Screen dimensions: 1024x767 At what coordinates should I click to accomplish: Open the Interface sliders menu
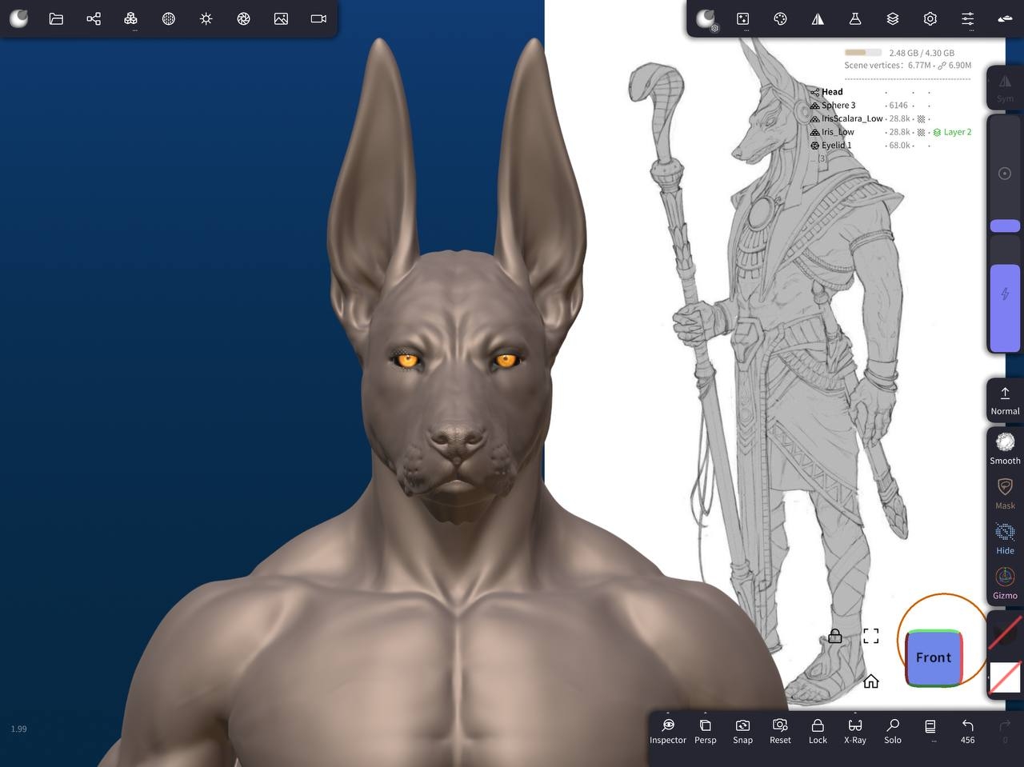(x=967, y=18)
